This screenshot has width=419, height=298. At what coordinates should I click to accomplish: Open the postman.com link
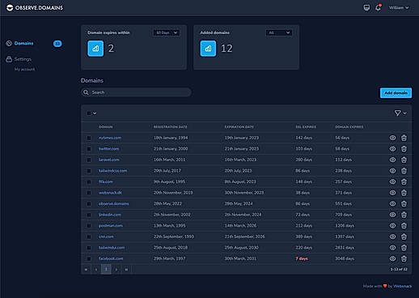pyautogui.click(x=111, y=226)
